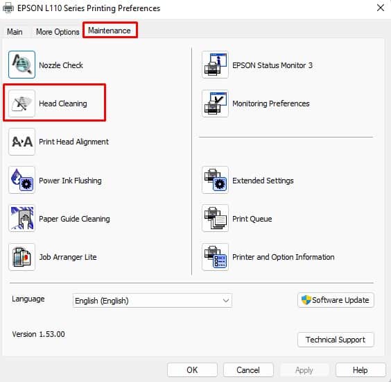Click the Head Cleaning label text
The width and height of the screenshot is (391, 382).
[63, 103]
